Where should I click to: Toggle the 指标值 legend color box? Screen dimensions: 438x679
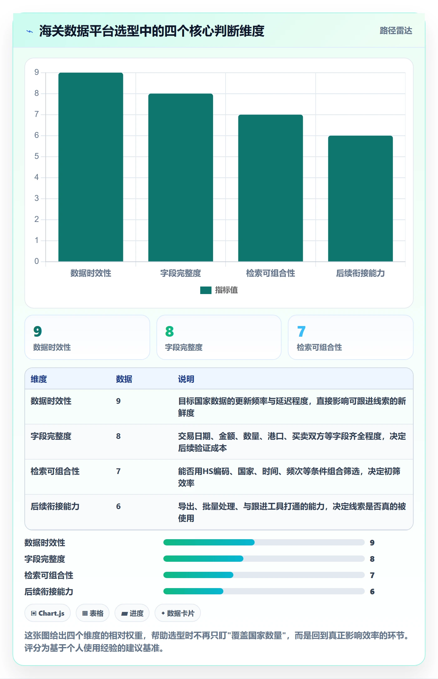pos(206,290)
